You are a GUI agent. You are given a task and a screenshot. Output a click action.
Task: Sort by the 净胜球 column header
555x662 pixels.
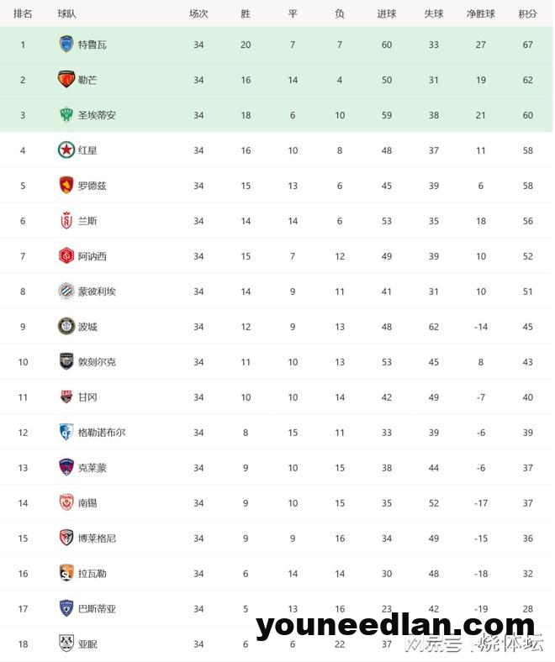click(x=480, y=14)
